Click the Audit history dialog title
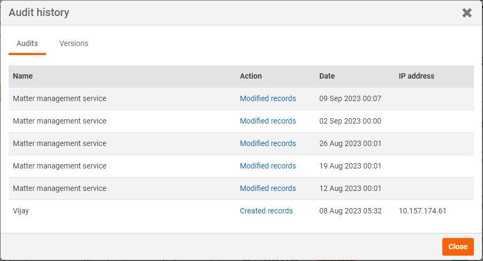The width and height of the screenshot is (483, 261). click(39, 13)
